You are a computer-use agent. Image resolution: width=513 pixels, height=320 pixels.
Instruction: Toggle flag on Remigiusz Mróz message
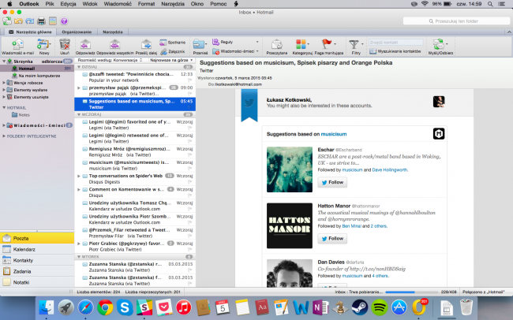189,155
